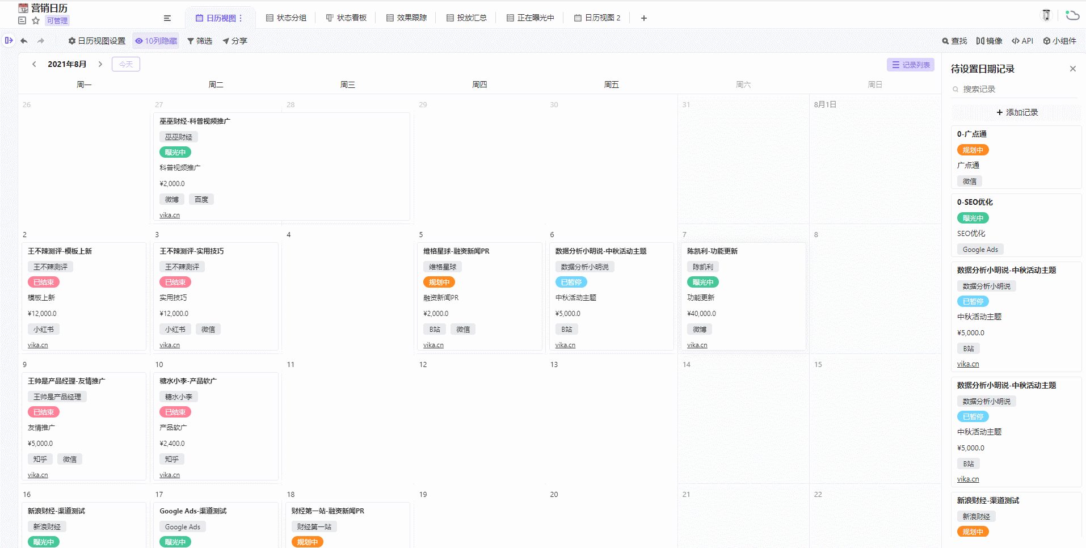Click the redo arrow icon

[41, 41]
